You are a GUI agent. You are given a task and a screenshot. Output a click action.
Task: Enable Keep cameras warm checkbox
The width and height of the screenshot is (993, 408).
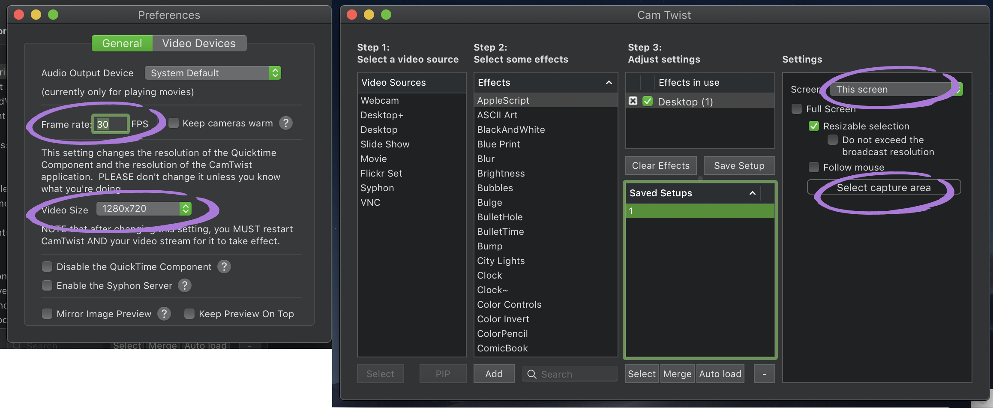click(x=174, y=123)
